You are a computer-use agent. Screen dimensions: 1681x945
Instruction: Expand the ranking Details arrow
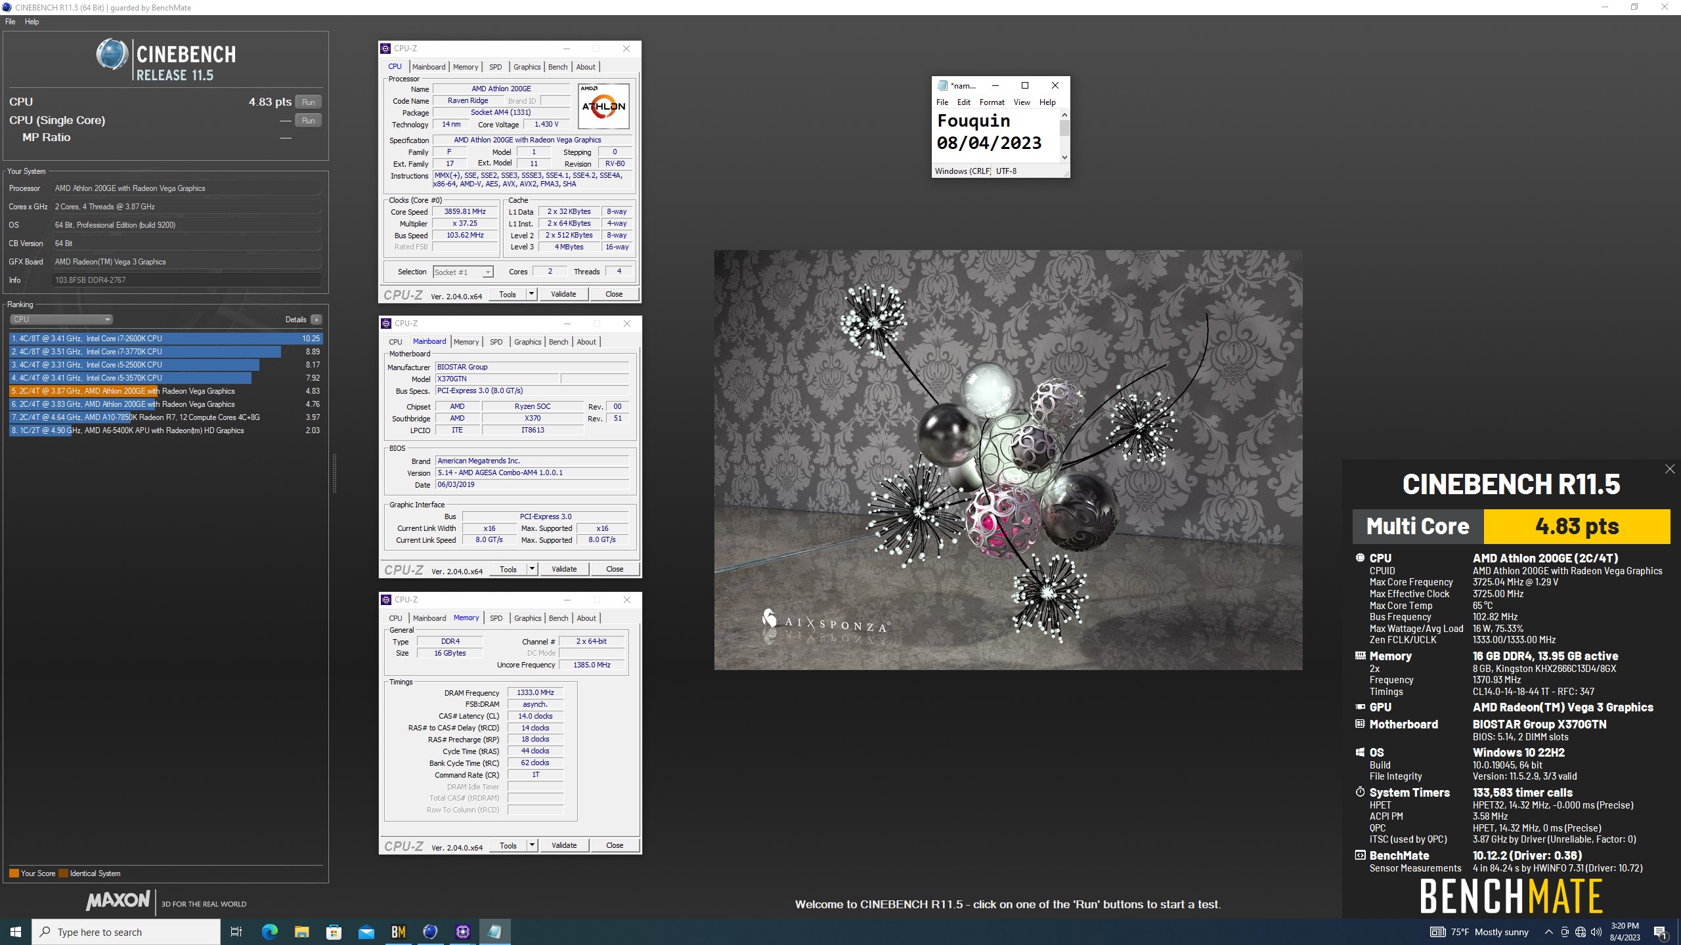(317, 320)
